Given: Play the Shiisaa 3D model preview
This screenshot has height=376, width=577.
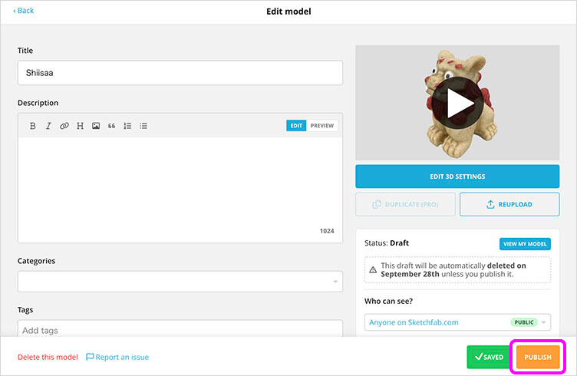Looking at the screenshot, I should 457,103.
